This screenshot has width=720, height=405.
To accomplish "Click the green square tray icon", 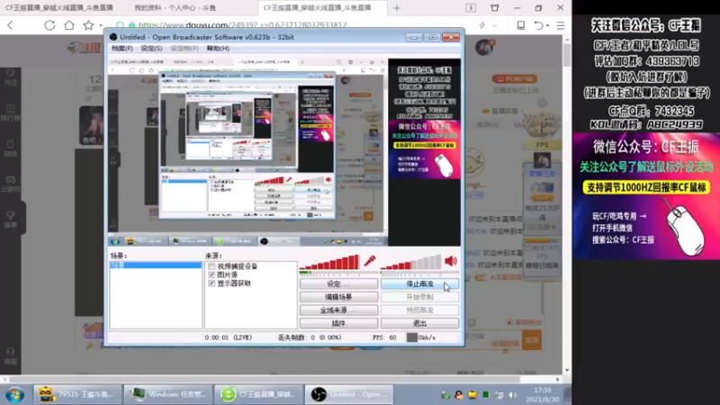I will pos(486,395).
